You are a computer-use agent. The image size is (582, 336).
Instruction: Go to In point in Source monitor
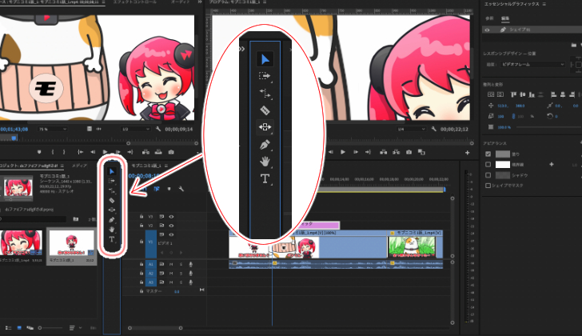80,152
